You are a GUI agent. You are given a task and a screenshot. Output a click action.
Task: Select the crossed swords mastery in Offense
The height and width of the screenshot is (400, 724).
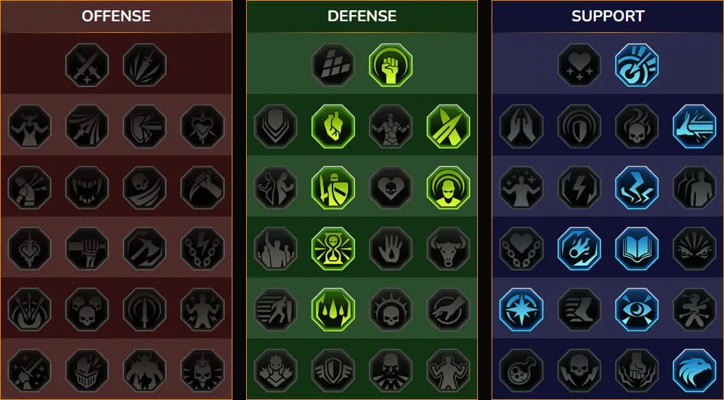pyautogui.click(x=87, y=65)
